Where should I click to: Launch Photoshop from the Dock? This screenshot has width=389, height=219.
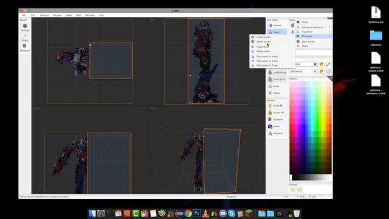[x=197, y=214]
